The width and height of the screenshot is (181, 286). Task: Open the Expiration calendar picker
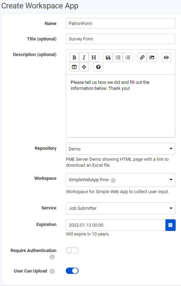coord(170,225)
